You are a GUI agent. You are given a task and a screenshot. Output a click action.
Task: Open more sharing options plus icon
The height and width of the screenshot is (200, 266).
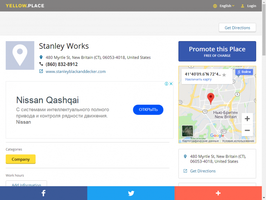218,193
